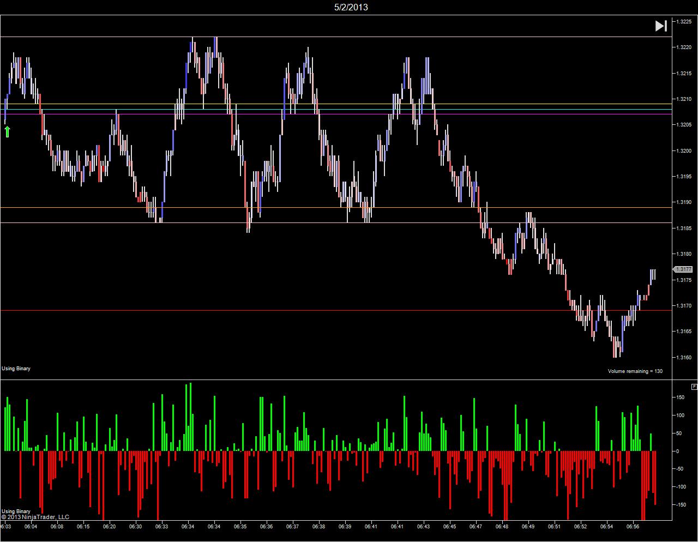Viewport: 698px width, 542px height.
Task: Select the red horizontal line near 1.3170
Action: coord(336,311)
